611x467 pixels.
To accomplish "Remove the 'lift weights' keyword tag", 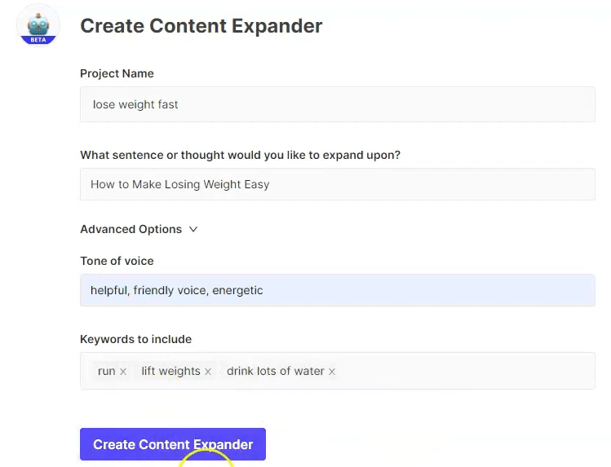I will 208,372.
